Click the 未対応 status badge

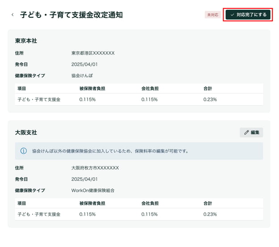click(212, 15)
